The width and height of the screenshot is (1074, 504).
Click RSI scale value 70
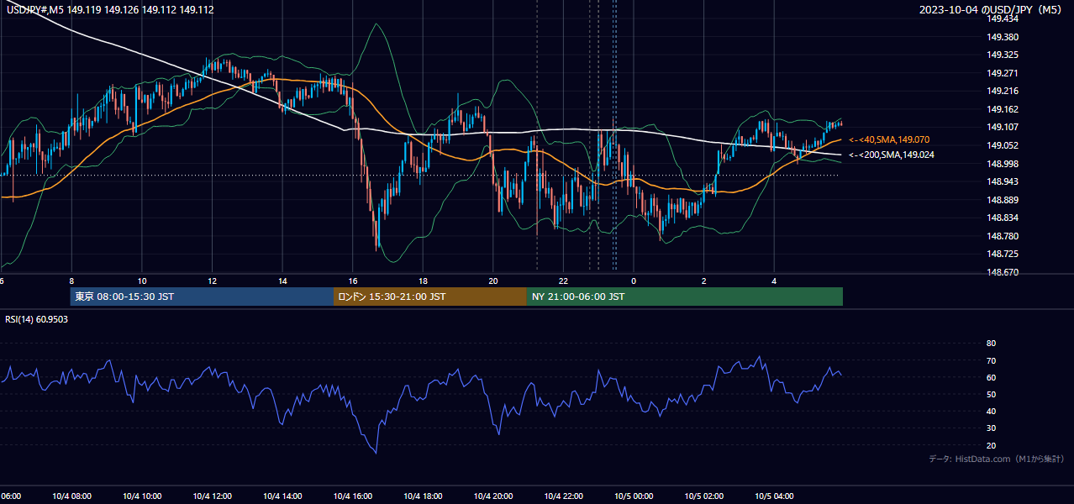[x=991, y=360]
